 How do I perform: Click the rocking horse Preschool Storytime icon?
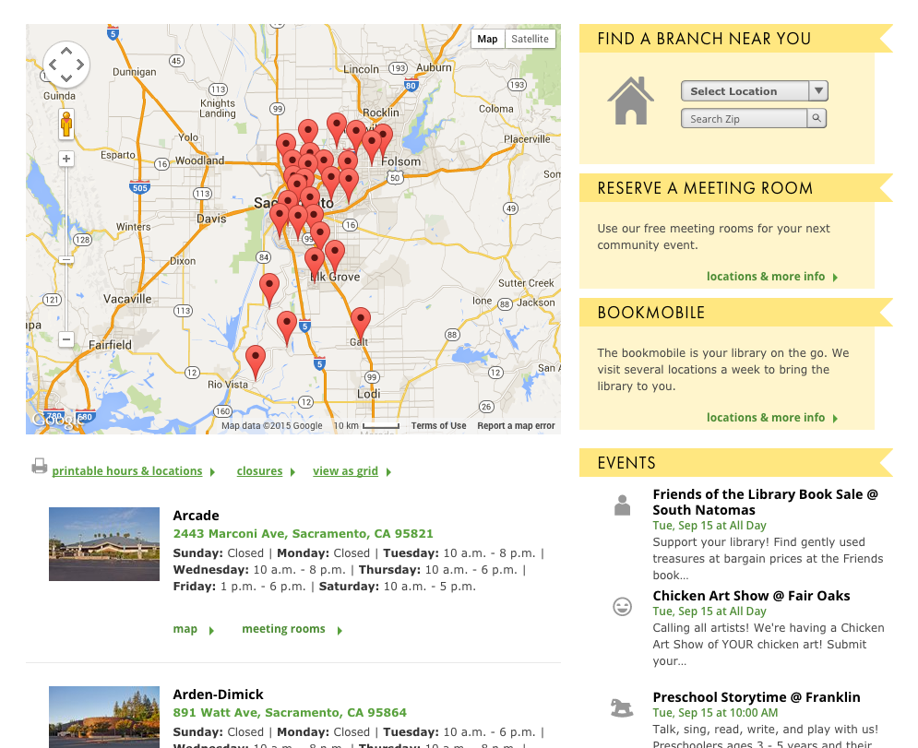click(x=622, y=707)
